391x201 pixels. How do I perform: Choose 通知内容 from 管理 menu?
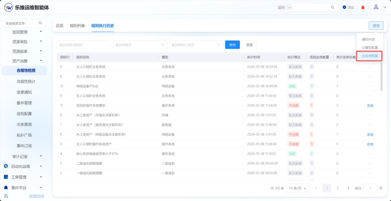pyautogui.click(x=368, y=39)
